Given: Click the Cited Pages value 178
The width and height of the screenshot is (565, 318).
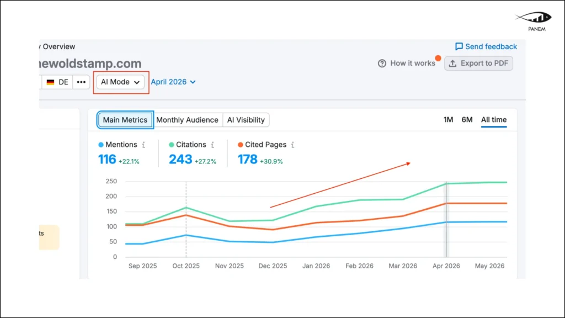Looking at the screenshot, I should pyautogui.click(x=248, y=160).
